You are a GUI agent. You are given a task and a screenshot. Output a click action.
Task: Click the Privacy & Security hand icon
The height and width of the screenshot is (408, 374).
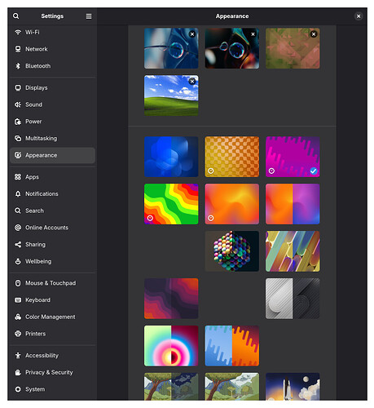[18, 372]
